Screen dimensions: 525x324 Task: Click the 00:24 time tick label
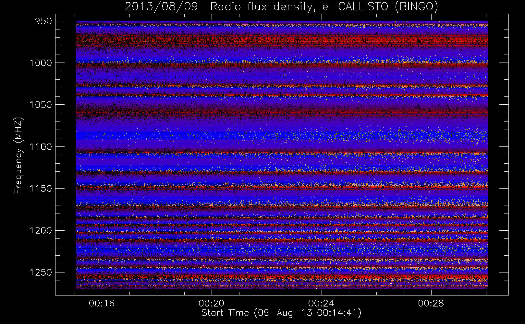pyautogui.click(x=321, y=303)
